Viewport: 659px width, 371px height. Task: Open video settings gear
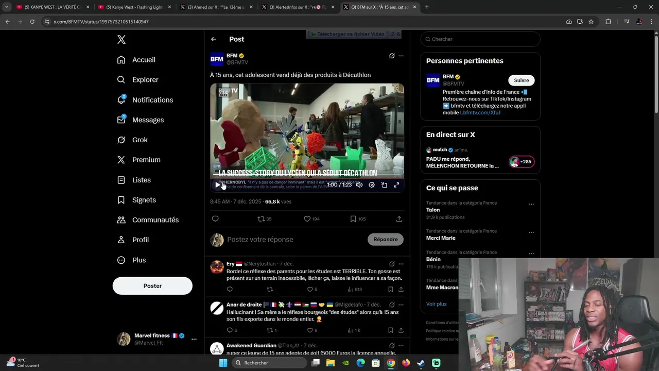pyautogui.click(x=372, y=185)
